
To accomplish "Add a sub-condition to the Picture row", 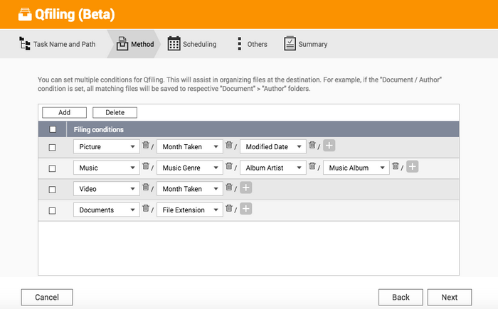I will coord(329,146).
